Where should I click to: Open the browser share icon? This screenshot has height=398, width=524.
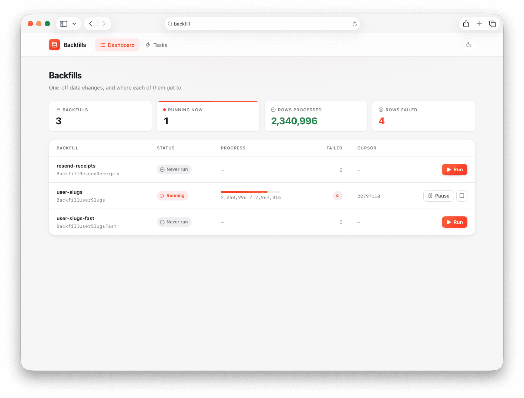[466, 24]
